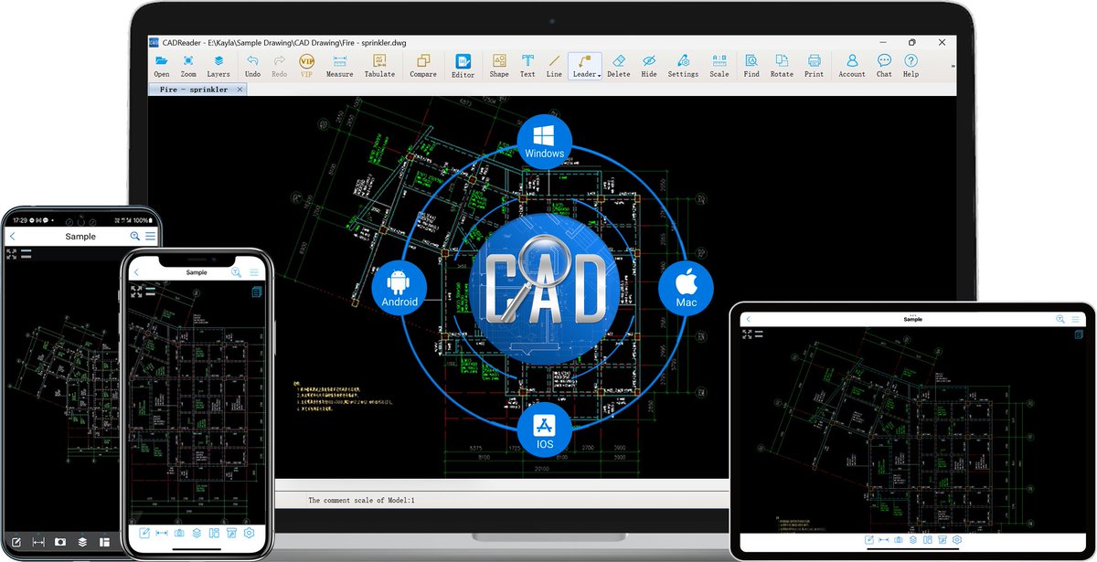Tap the layers icon on tablet toolbar
Viewport: 1097px width, 562px height.
(x=912, y=541)
